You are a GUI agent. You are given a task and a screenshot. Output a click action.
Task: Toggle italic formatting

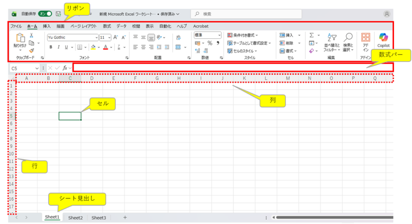pos(59,47)
